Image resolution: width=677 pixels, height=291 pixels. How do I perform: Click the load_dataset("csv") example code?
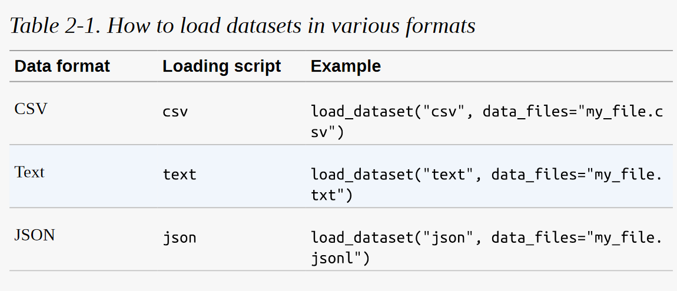487,122
